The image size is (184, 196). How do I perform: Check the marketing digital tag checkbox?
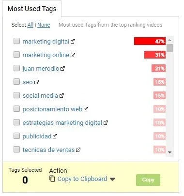coord(16,41)
